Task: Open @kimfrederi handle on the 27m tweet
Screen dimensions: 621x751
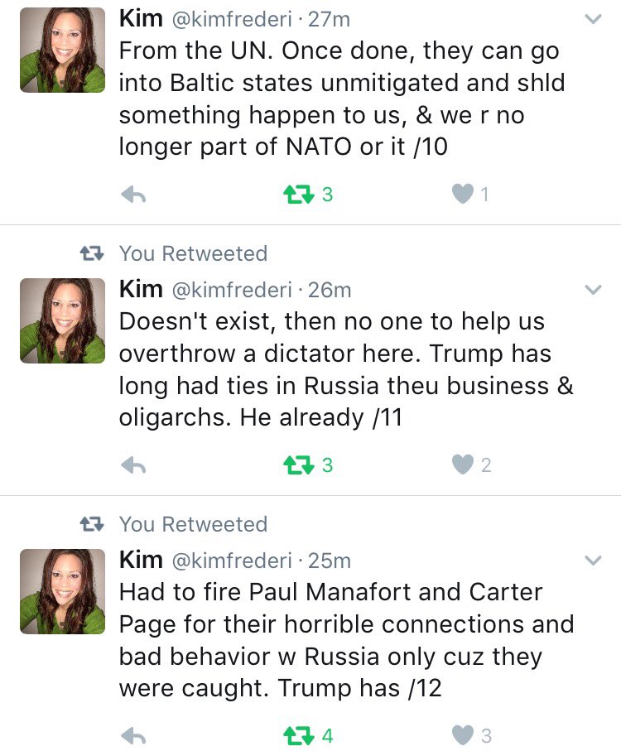Action: tap(232, 20)
